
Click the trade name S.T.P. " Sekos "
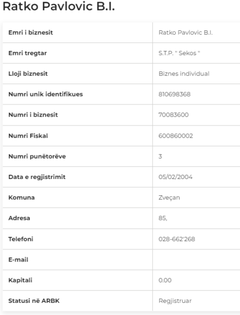point(179,53)
